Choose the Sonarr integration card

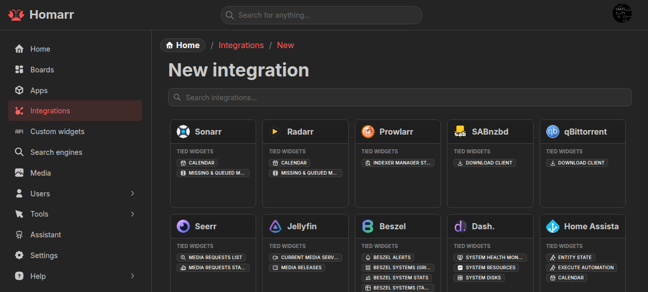tap(213, 163)
